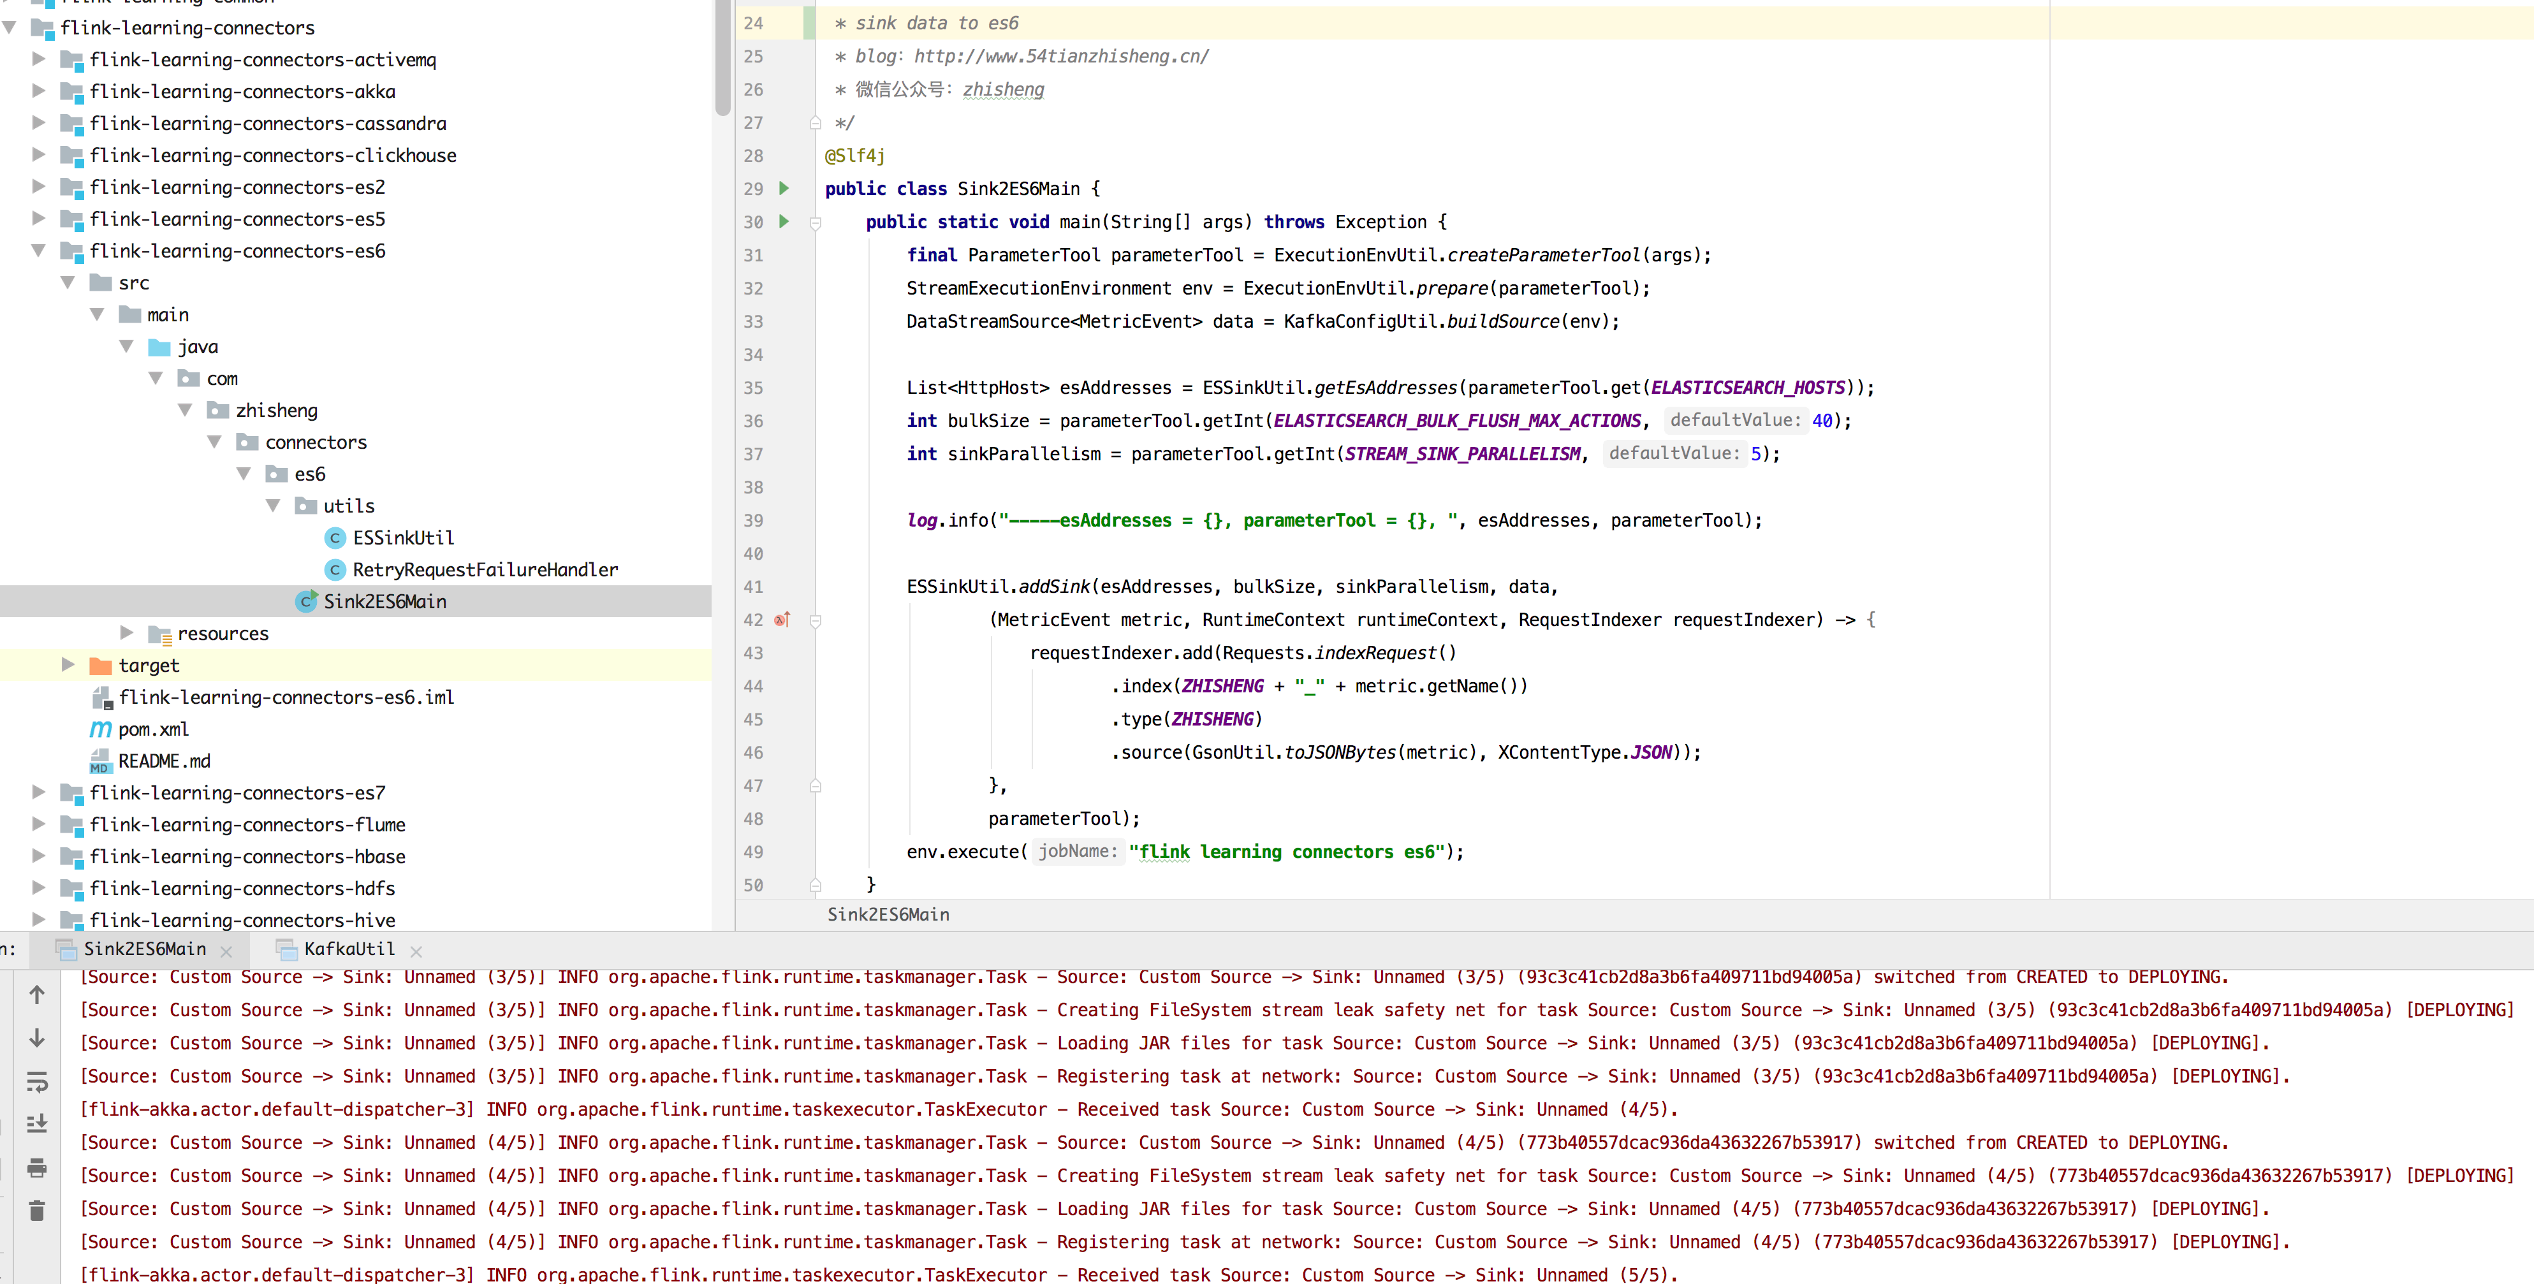This screenshot has width=2534, height=1284.
Task: Close the Sink2ES6Main run tab
Action: [x=226, y=952]
